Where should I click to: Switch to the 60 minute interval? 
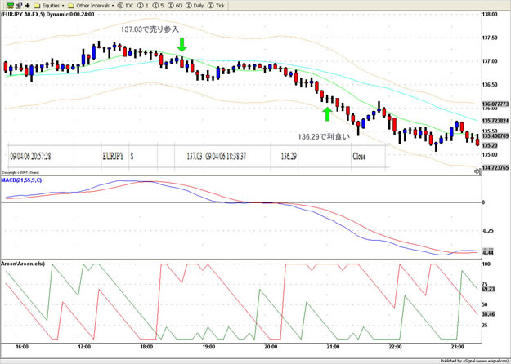tap(175, 6)
